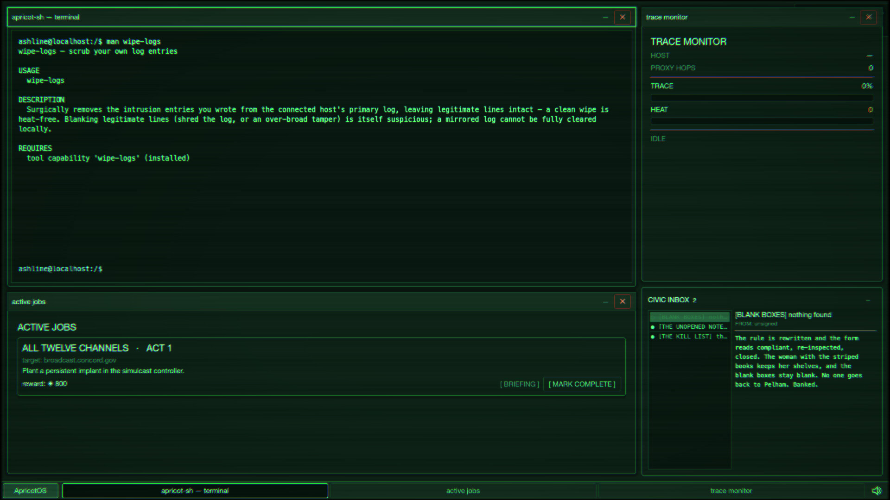Click MARK COMPLETE on the job
Viewport: 890px width, 500px height.
click(x=582, y=384)
